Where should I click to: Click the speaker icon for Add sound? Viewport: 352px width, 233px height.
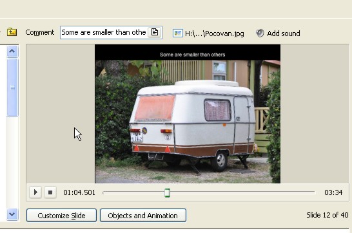pos(260,33)
